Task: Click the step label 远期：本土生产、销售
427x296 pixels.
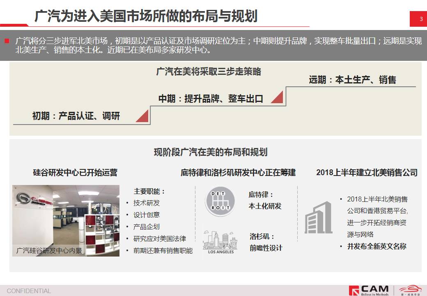Action: click(352, 80)
